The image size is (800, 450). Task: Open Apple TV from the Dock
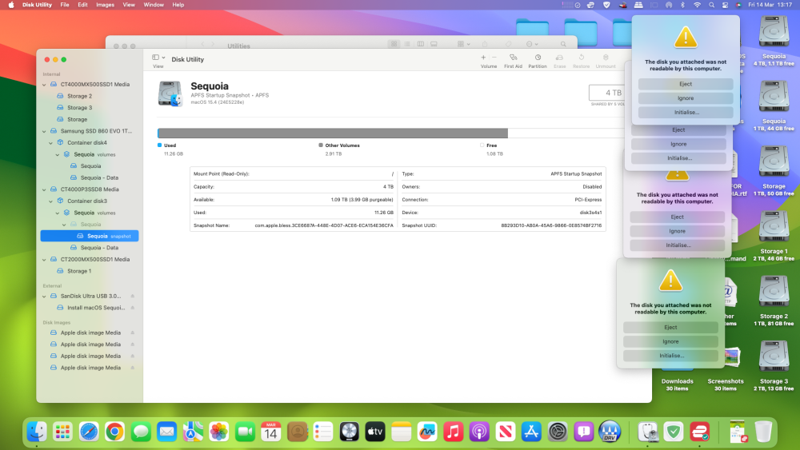[375, 432]
